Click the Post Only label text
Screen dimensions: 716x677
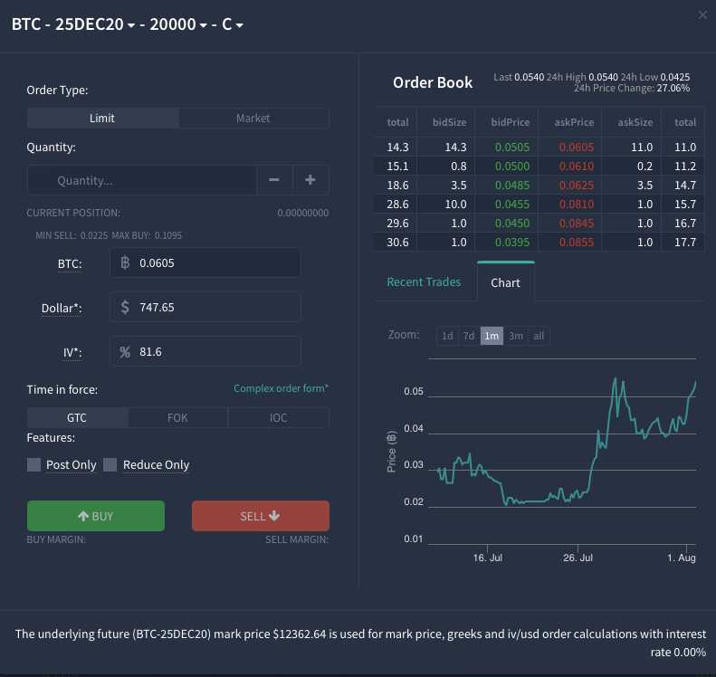[x=72, y=464]
